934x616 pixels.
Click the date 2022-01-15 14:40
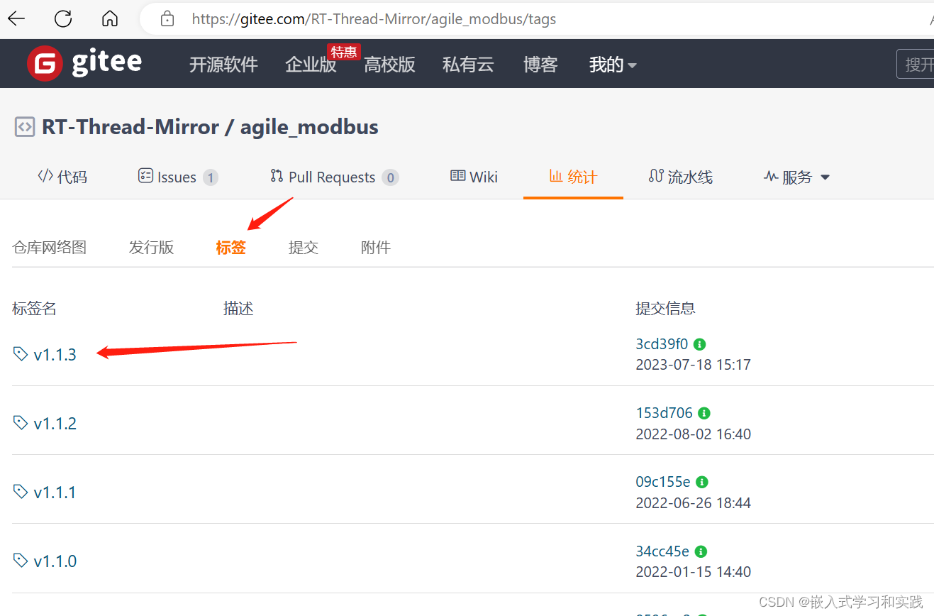pos(693,571)
